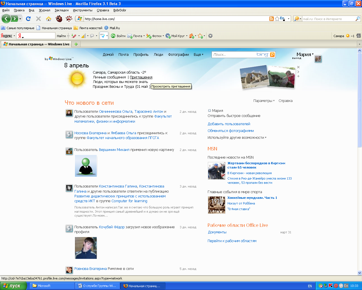Click the vertical scrollbar down arrow
Screen dimensions: 362x290
pyautogui.click(x=359, y=273)
